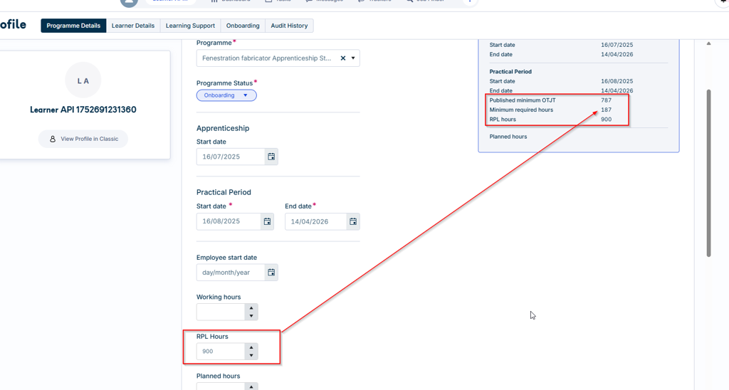Select the Learning Support tab
The image size is (729, 390).
pos(190,26)
